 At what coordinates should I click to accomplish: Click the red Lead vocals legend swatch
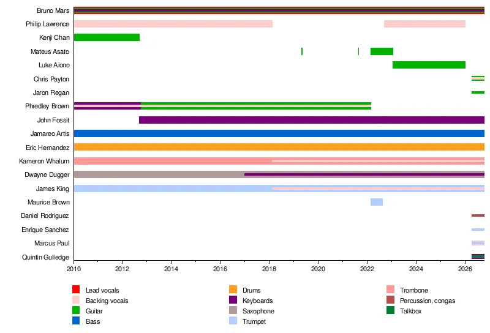(x=76, y=290)
